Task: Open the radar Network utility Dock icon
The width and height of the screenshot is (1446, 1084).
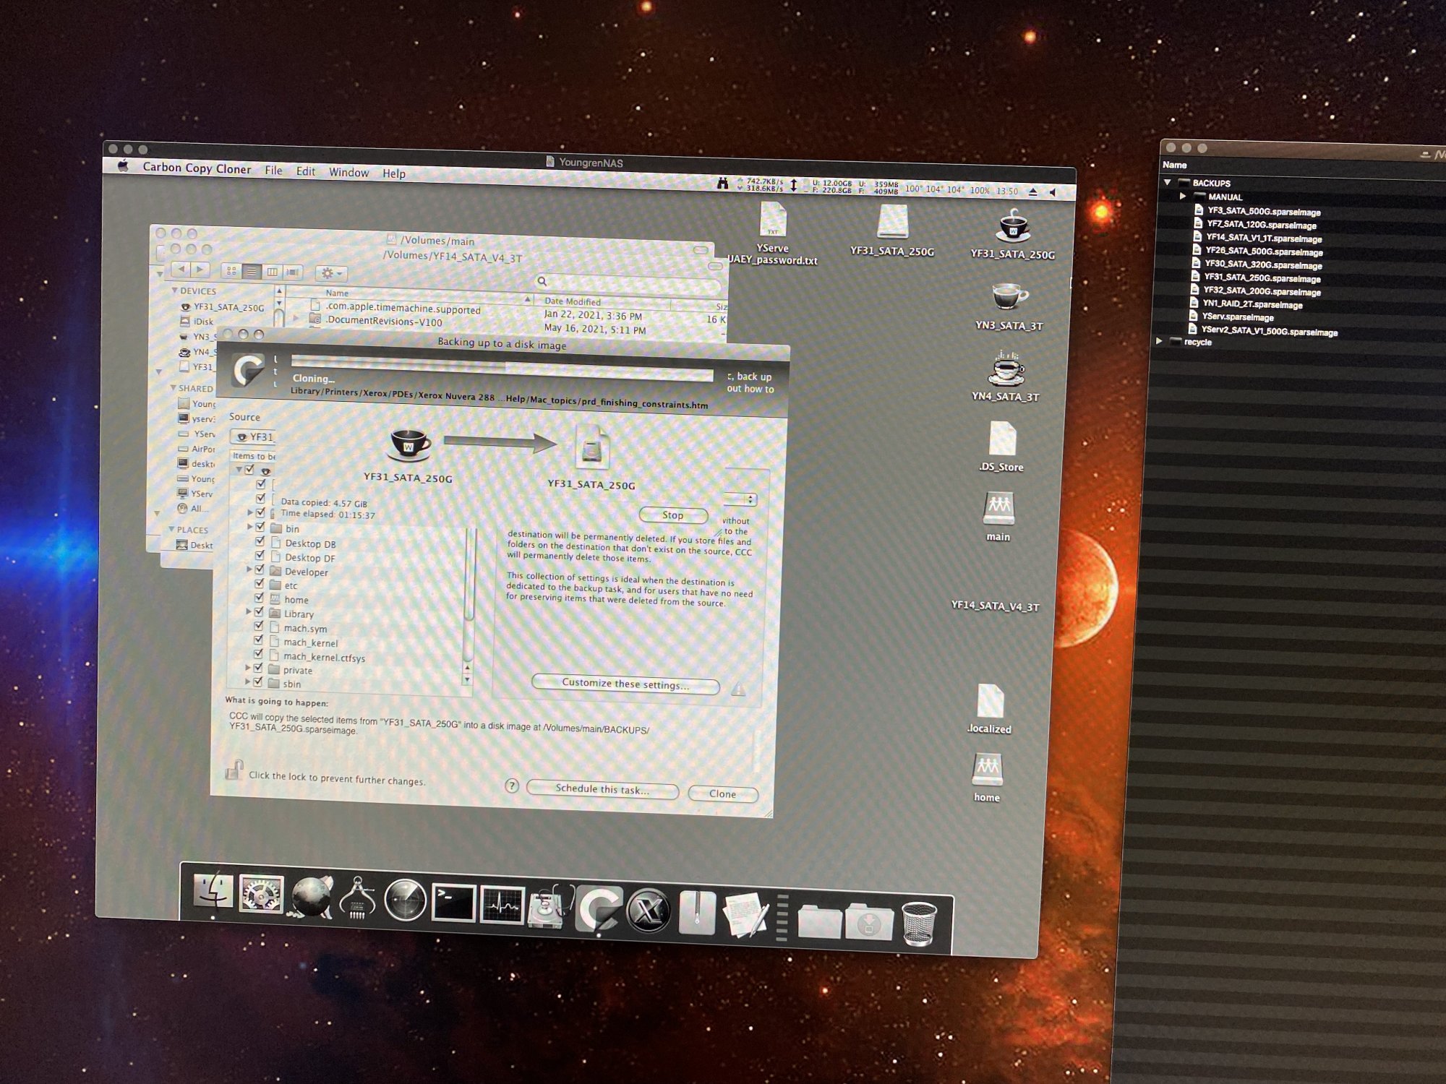Action: click(x=405, y=900)
